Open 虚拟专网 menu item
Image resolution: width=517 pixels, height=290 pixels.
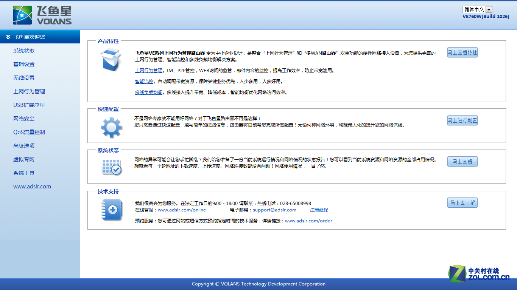[24, 159]
